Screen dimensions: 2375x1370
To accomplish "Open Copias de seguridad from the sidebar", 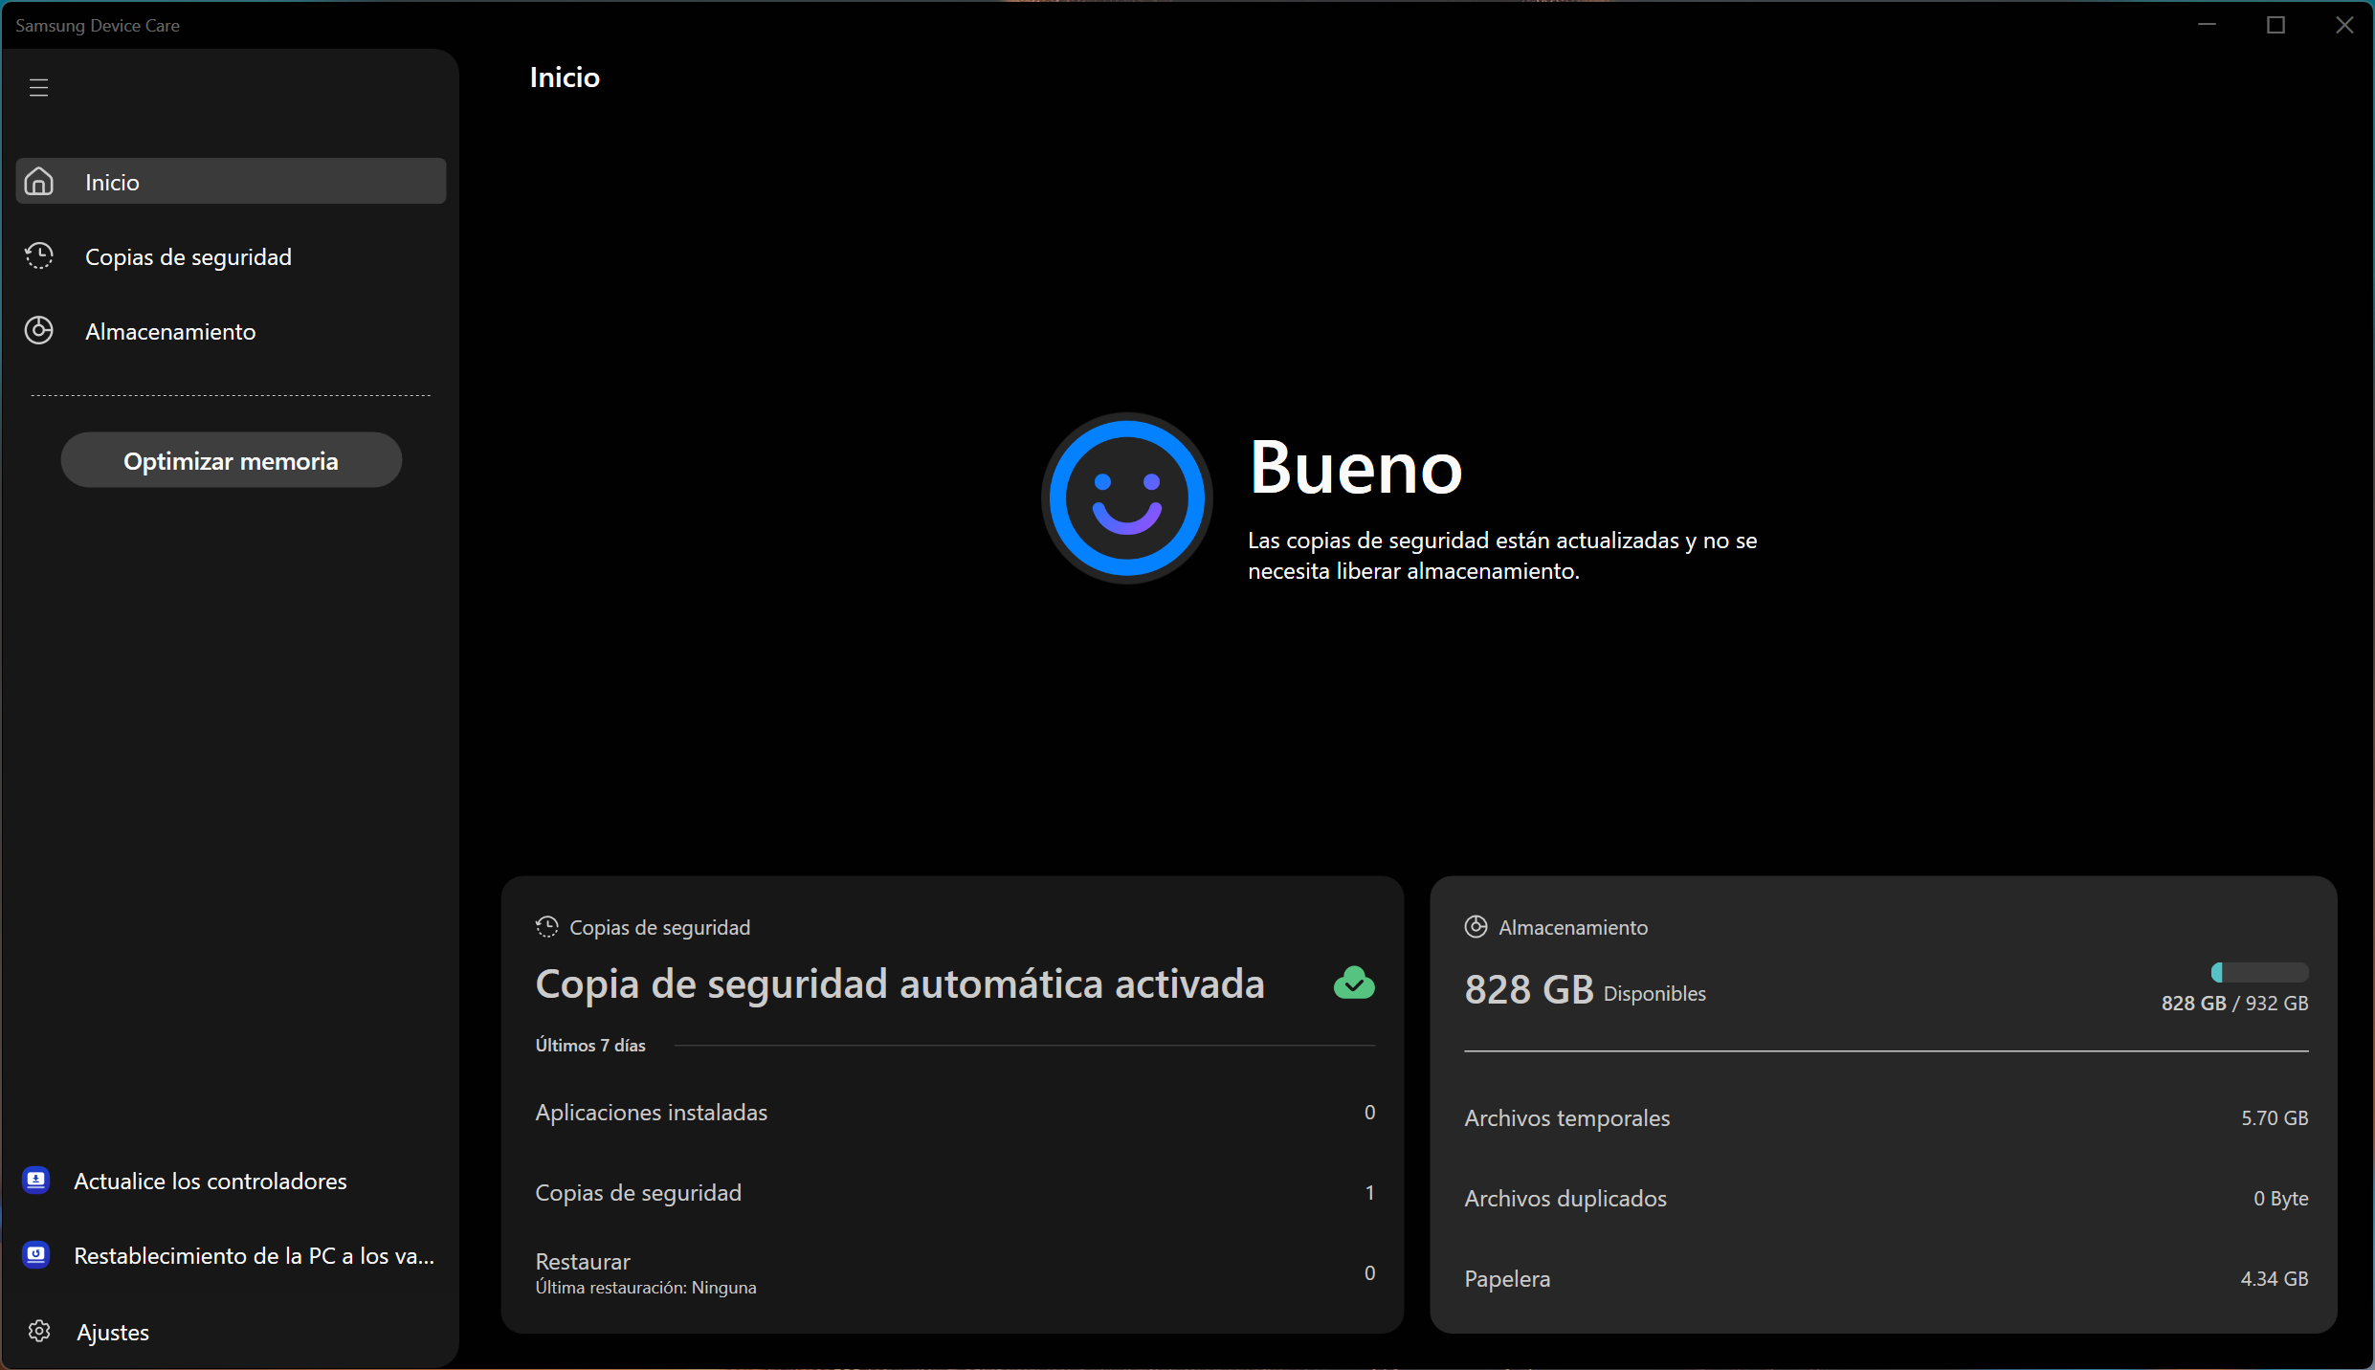I will click(x=188, y=257).
